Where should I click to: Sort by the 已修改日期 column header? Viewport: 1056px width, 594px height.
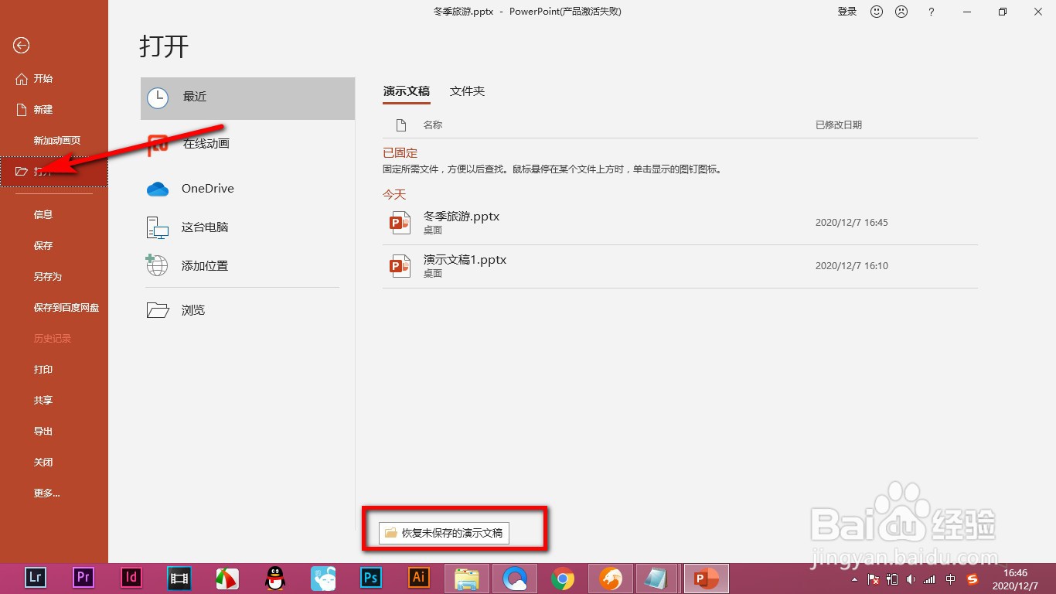point(839,125)
